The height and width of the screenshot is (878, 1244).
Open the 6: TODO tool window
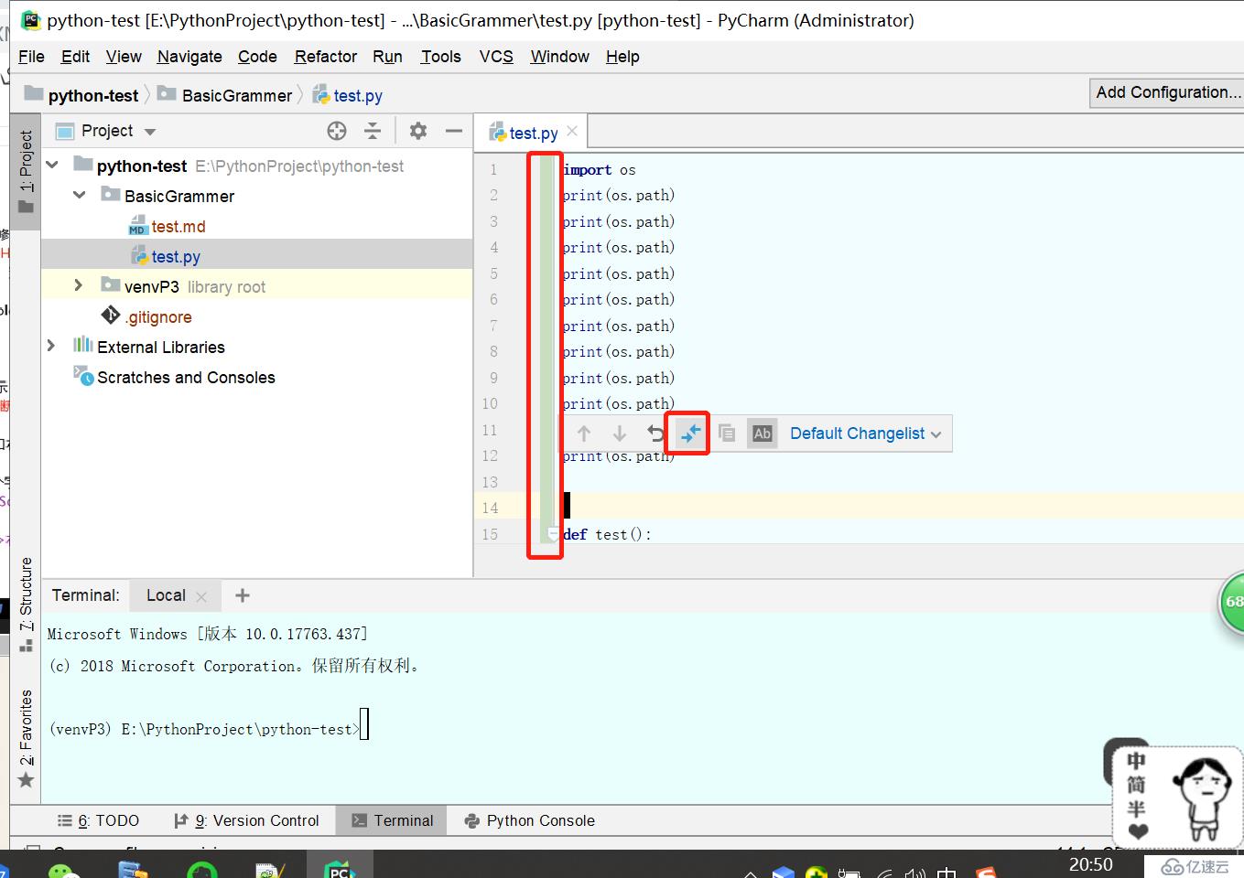[99, 821]
